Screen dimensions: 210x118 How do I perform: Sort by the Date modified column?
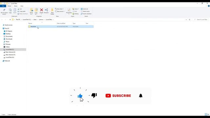tap(61, 23)
